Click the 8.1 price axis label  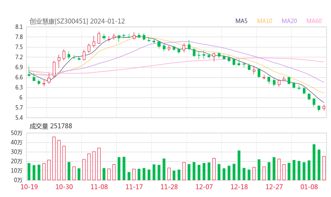coord(19,27)
